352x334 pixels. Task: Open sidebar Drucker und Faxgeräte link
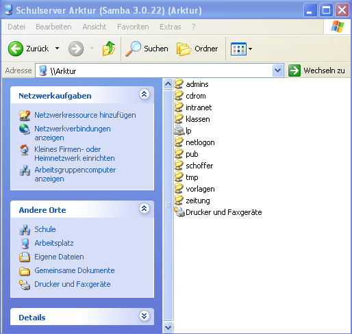click(x=73, y=284)
